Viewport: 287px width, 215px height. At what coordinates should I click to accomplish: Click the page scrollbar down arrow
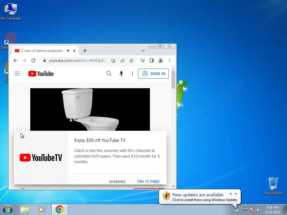coord(173,186)
